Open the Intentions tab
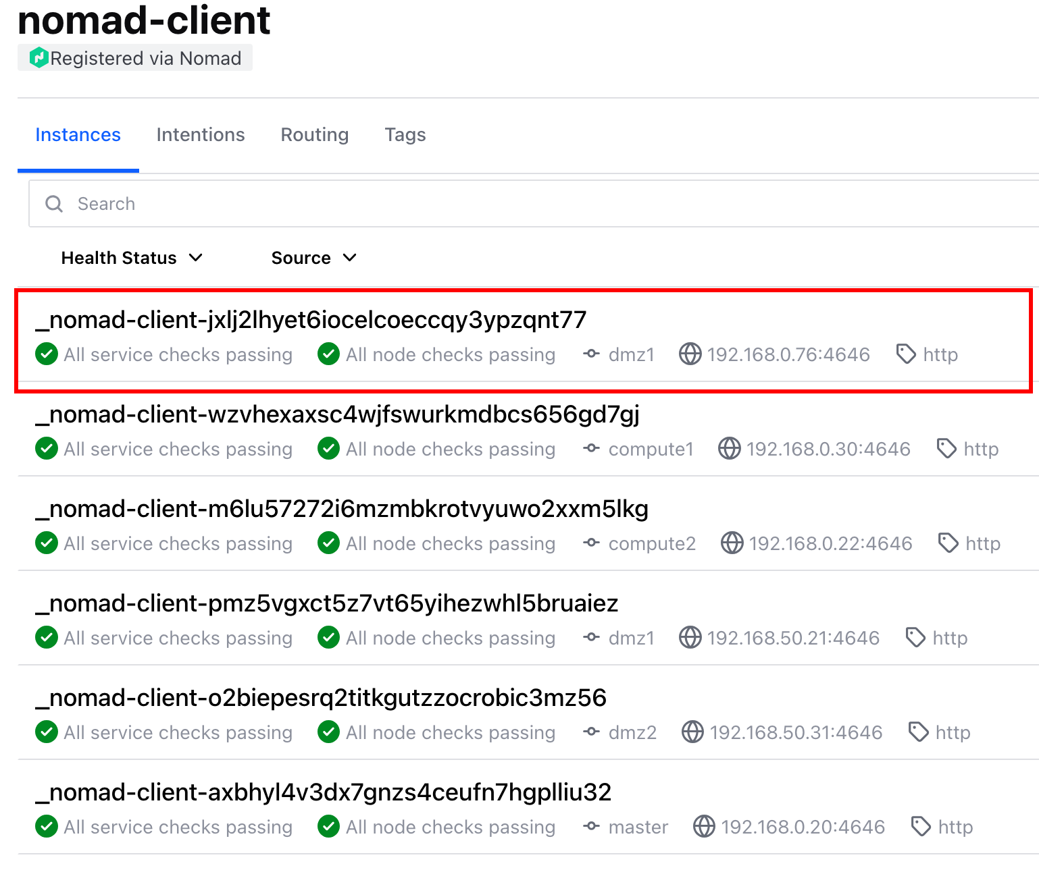Image resolution: width=1039 pixels, height=872 pixels. [201, 135]
